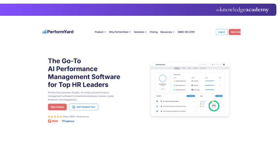Click the "From 1000+ Reviews on" text
Image resolution: width=280 pixels, height=148 pixels.
click(x=76, y=117)
